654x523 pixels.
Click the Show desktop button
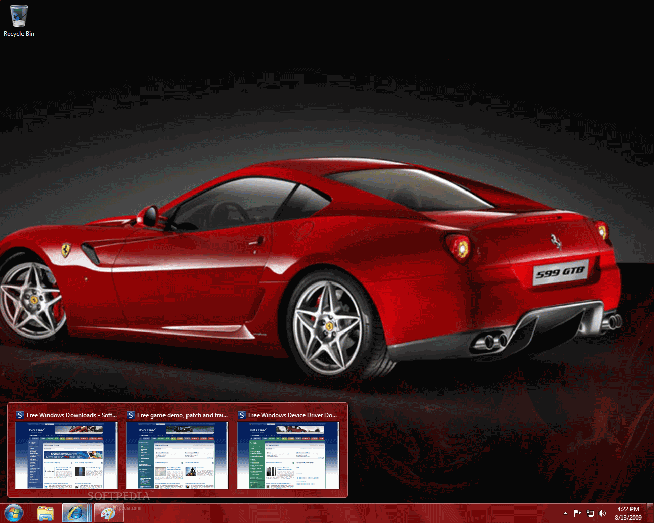tap(650, 513)
